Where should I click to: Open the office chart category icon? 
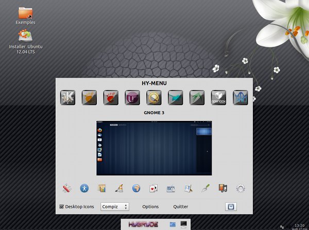102,188
